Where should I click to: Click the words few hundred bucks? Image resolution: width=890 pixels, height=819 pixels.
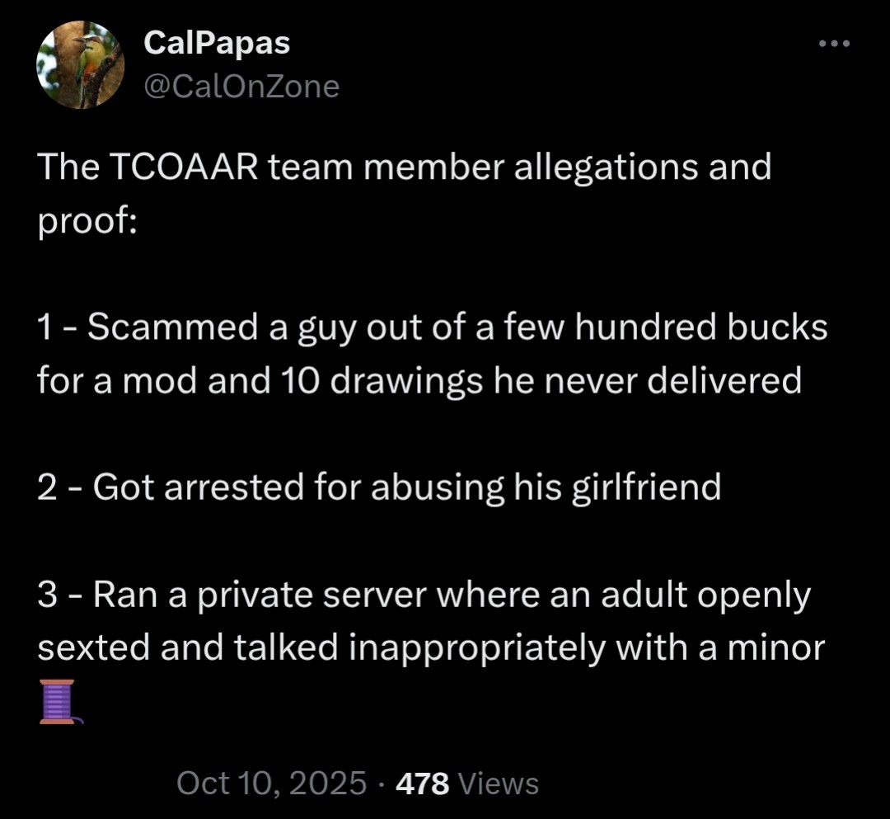pos(665,327)
